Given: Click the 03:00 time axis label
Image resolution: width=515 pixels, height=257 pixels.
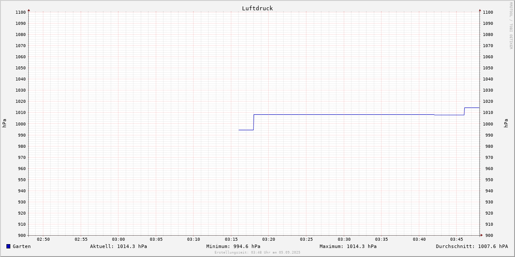Looking at the screenshot, I should pos(118,239).
